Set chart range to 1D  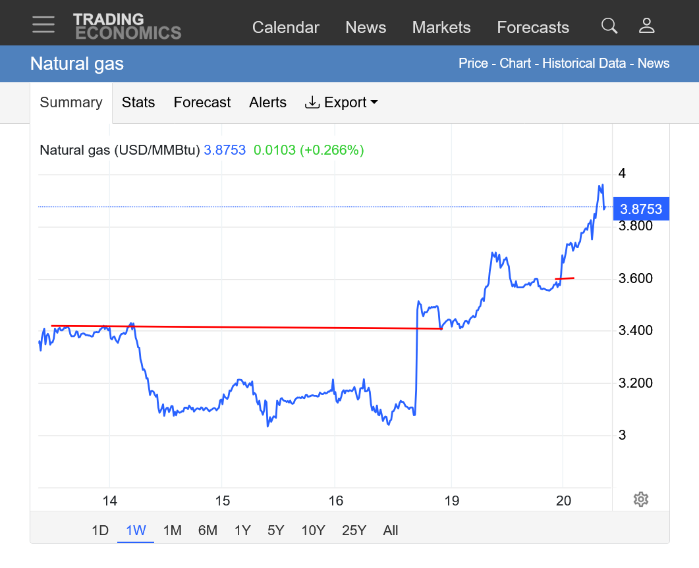coord(99,530)
